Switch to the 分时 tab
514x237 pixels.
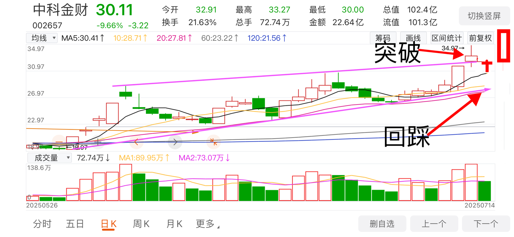(x=42, y=224)
